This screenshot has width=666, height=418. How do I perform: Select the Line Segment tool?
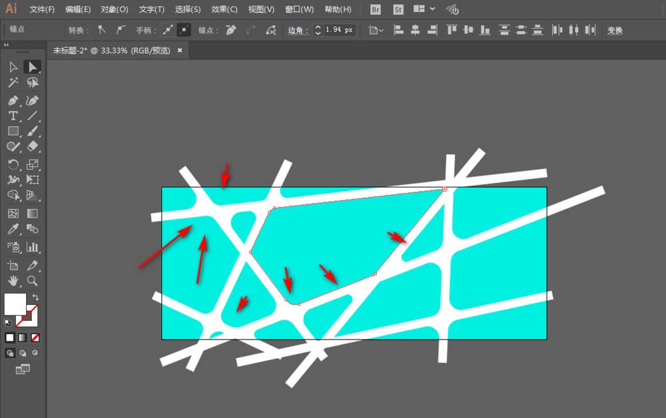(32, 116)
